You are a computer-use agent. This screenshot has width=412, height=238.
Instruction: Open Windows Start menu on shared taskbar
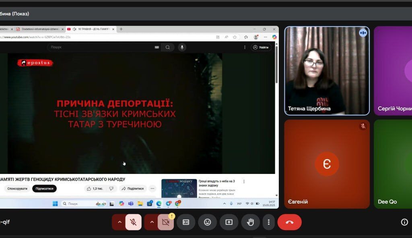pos(55,203)
